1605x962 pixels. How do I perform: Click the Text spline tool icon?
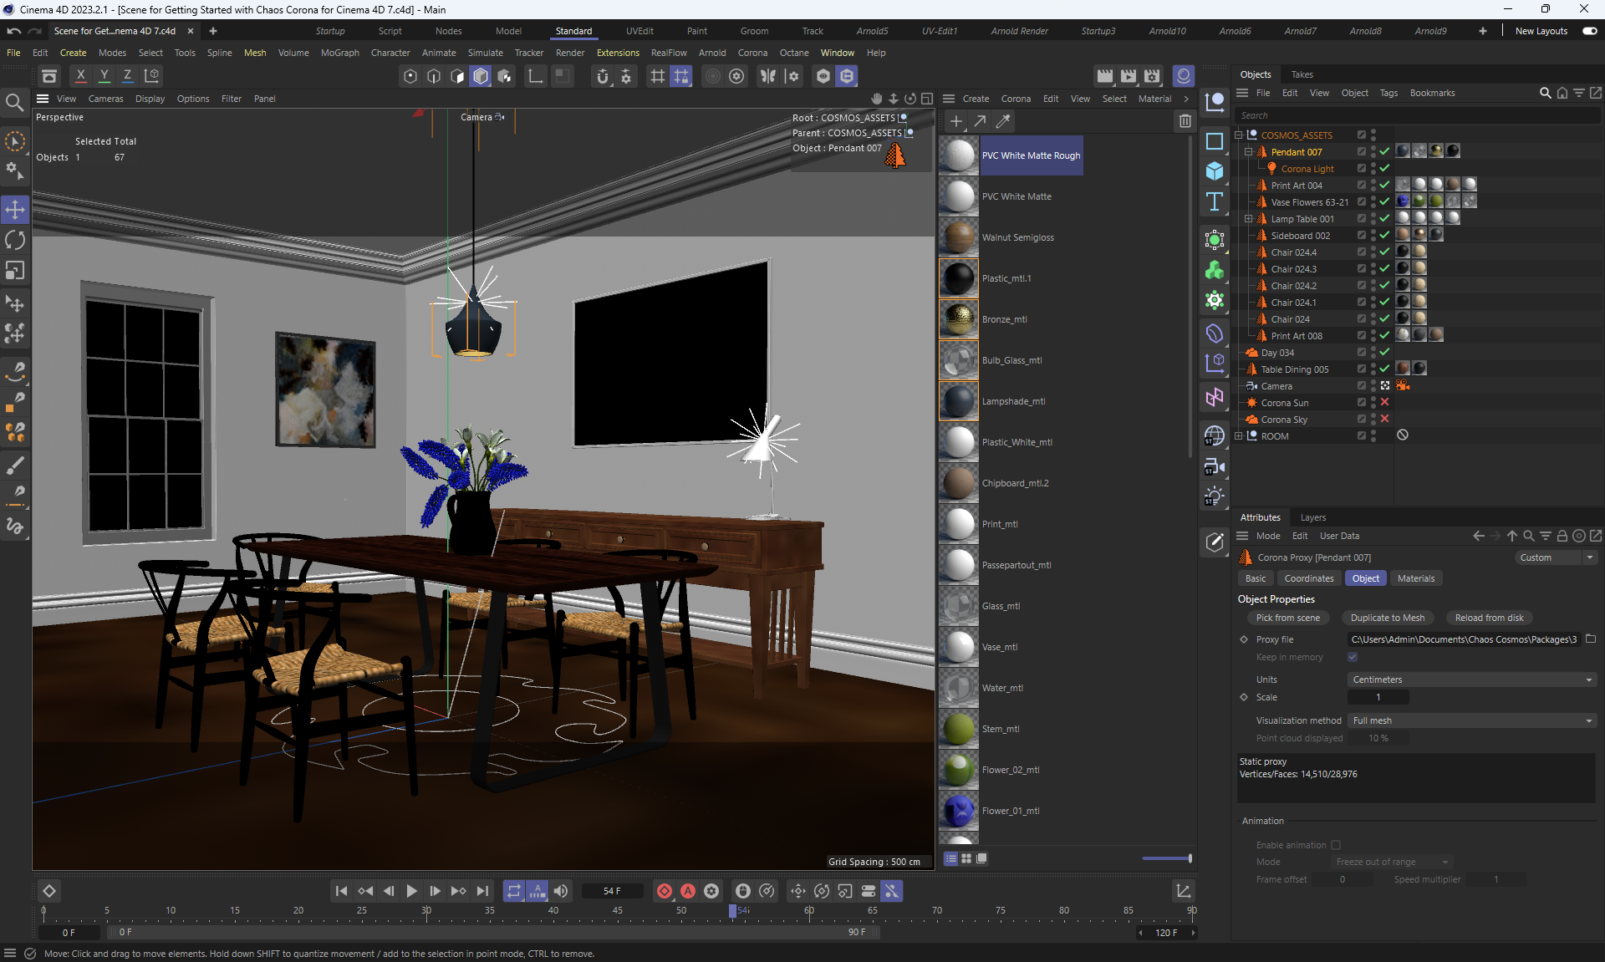1215,201
